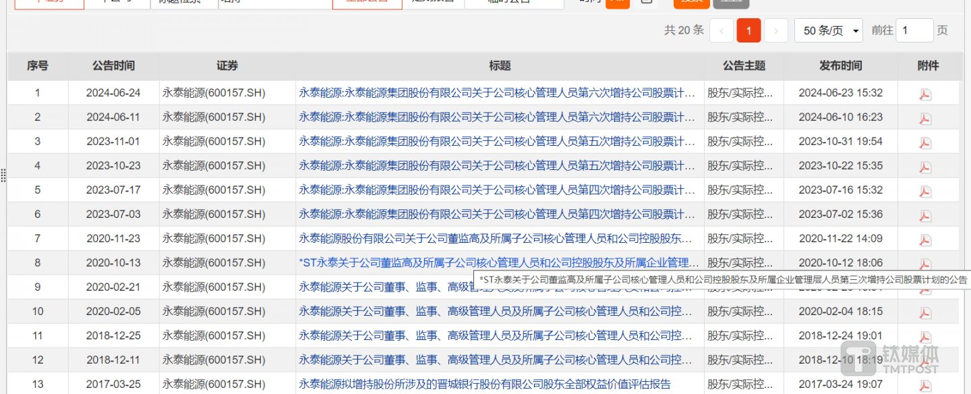The height and width of the screenshot is (394, 971).
Task: Select 永泰能源(600157.SH) in row 1
Action: 214,93
